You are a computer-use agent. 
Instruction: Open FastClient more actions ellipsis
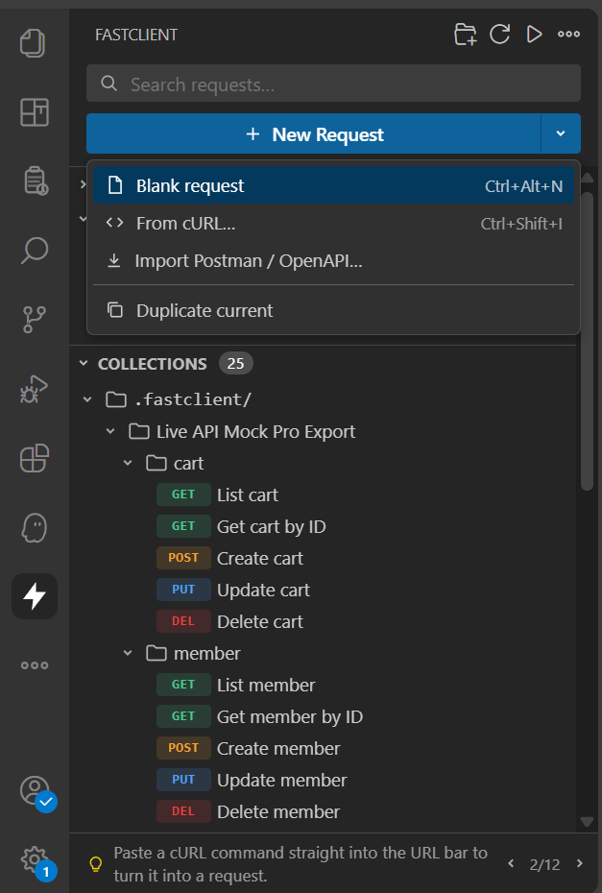[x=568, y=35]
